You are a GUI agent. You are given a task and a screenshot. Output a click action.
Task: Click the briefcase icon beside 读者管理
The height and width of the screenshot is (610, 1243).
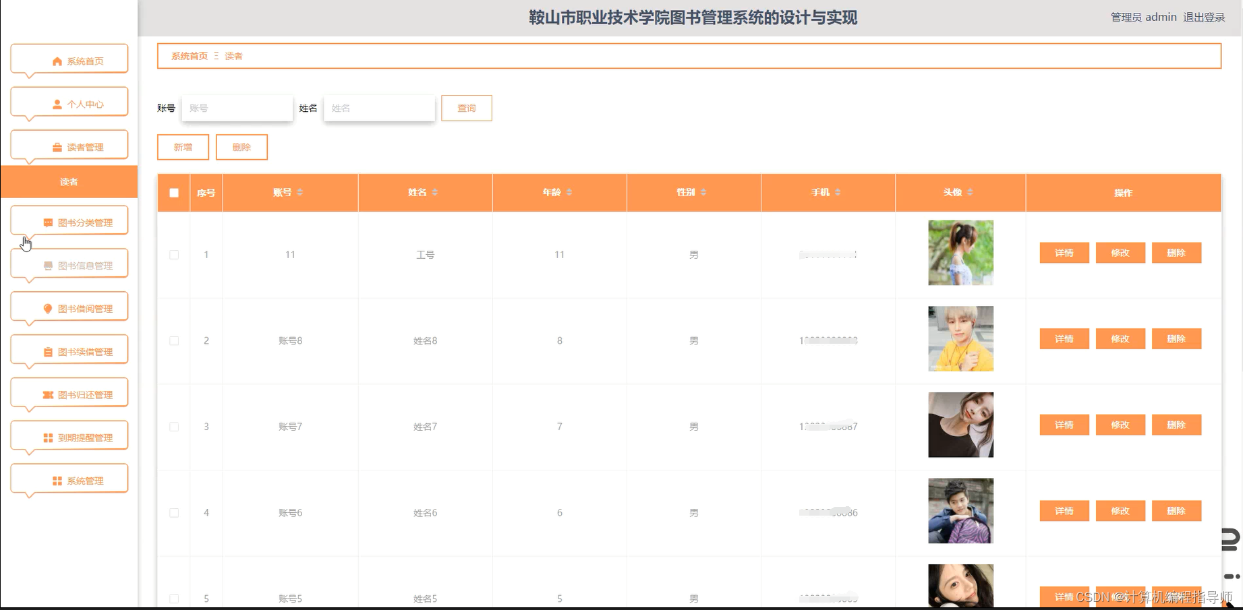(57, 148)
